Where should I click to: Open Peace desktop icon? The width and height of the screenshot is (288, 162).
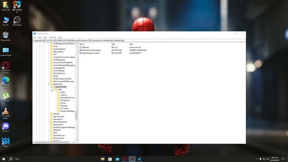[6, 142]
